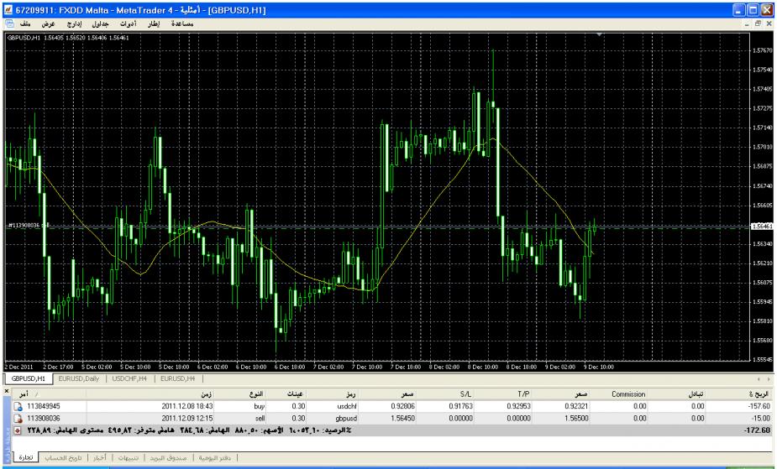Open the أخبار (News) terminal tab
The width and height of the screenshot is (777, 469).
(x=100, y=457)
